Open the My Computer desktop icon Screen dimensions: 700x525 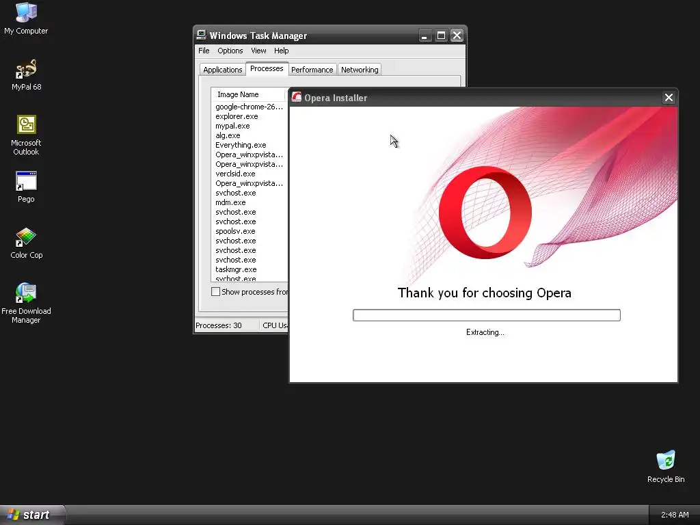(x=26, y=18)
